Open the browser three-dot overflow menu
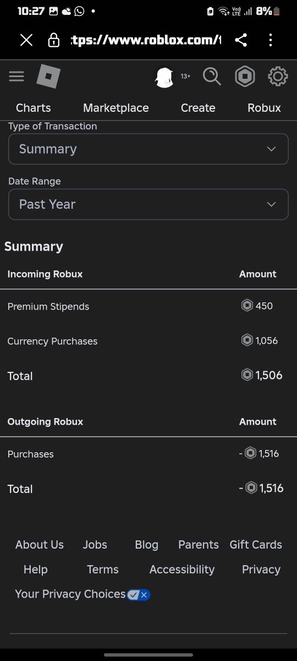 [x=270, y=40]
